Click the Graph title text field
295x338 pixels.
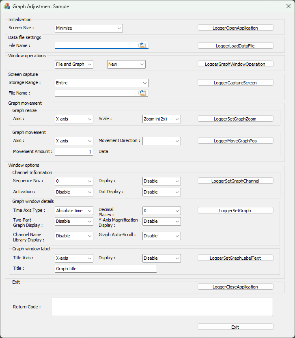point(106,269)
